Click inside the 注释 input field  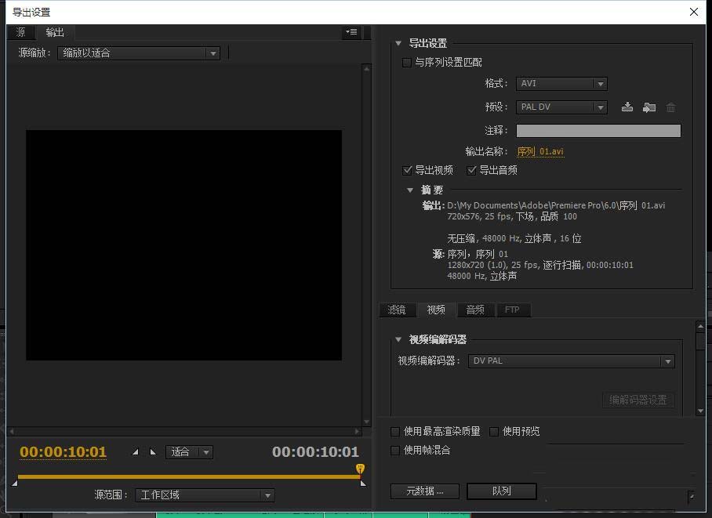[598, 130]
